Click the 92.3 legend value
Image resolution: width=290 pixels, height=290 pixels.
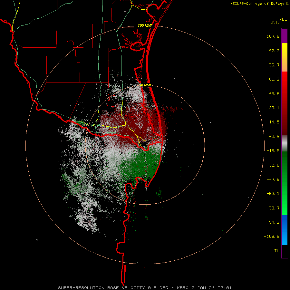[x=274, y=51]
